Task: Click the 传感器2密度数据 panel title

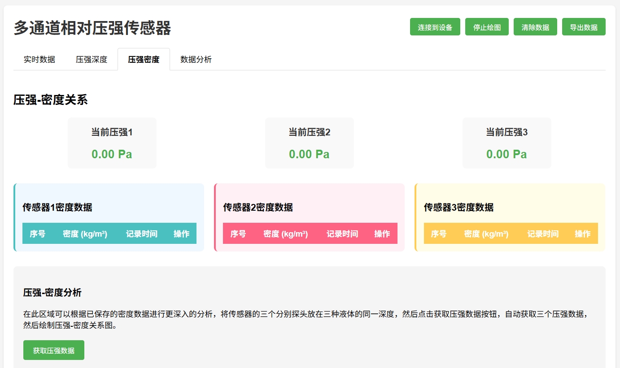Action: [x=258, y=207]
